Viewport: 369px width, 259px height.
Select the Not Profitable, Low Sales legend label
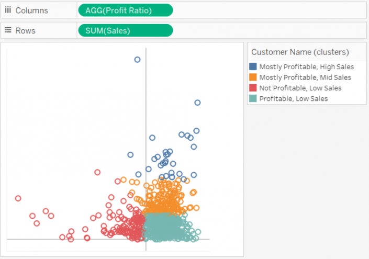[x=300, y=88]
